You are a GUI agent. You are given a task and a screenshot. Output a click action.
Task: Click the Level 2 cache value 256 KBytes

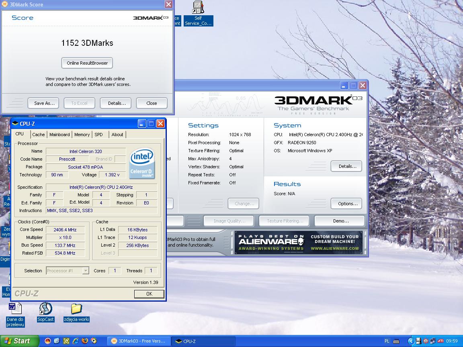pos(137,245)
